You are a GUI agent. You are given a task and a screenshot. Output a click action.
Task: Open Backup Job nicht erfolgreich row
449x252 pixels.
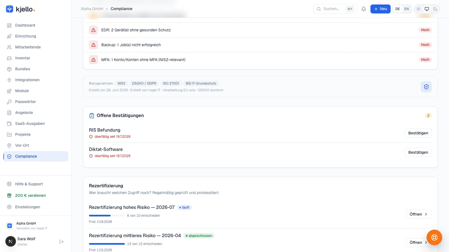pyautogui.click(x=260, y=45)
